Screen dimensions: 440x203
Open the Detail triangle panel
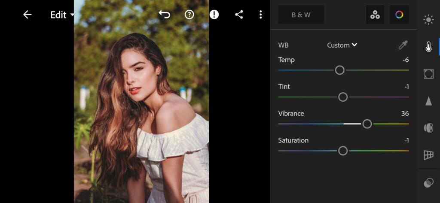click(428, 101)
